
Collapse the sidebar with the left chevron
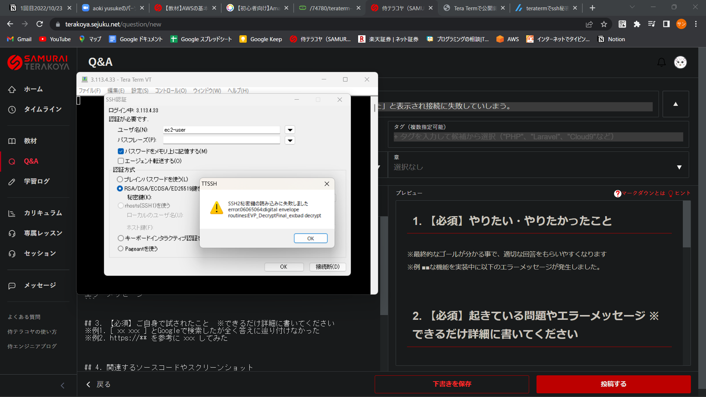[x=63, y=385]
